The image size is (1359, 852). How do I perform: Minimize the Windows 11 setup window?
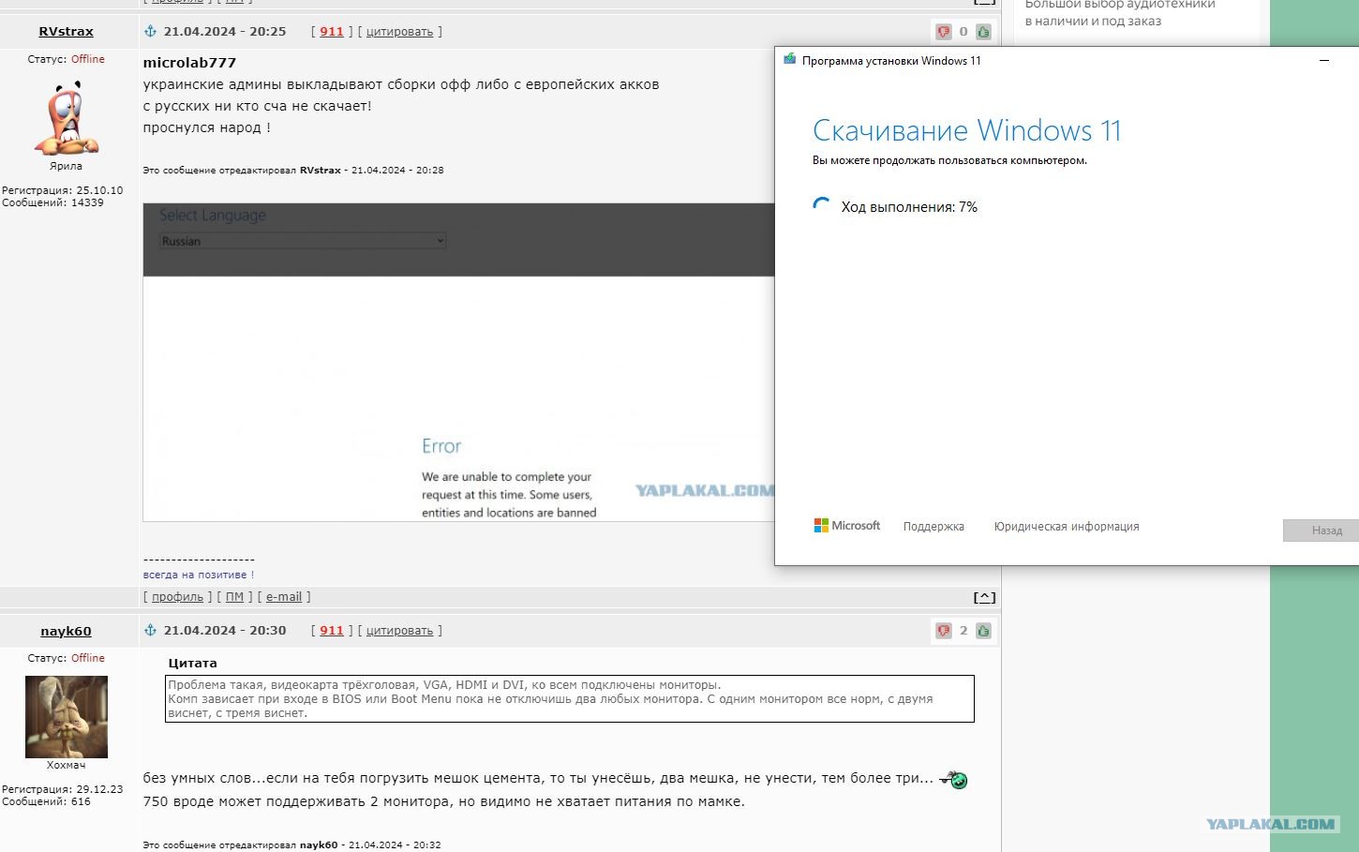click(x=1324, y=60)
